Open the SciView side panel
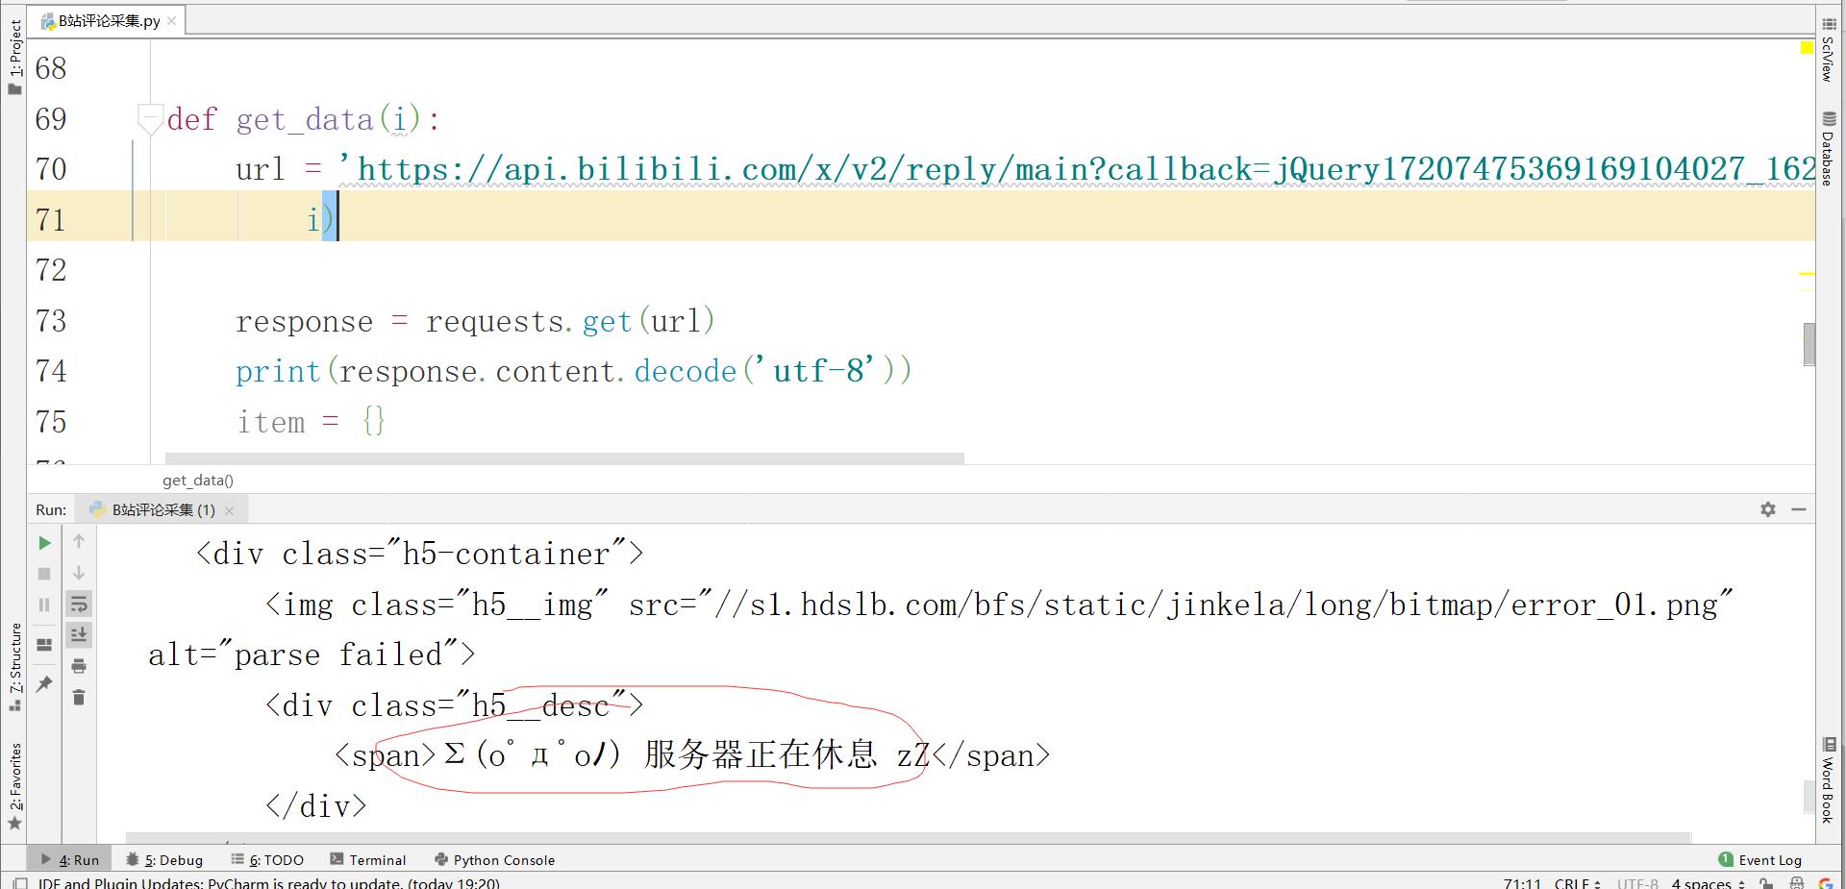Screen dimensions: 1846x889 coord(1828,50)
